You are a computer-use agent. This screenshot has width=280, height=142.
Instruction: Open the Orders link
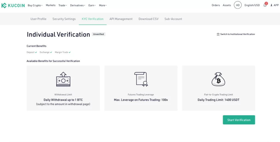(216, 5)
